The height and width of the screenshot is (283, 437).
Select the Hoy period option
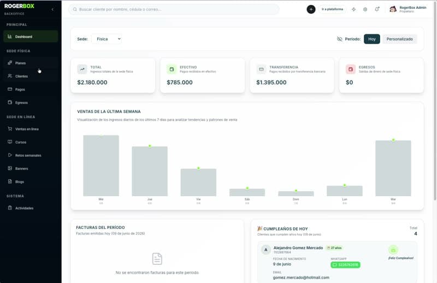372,39
